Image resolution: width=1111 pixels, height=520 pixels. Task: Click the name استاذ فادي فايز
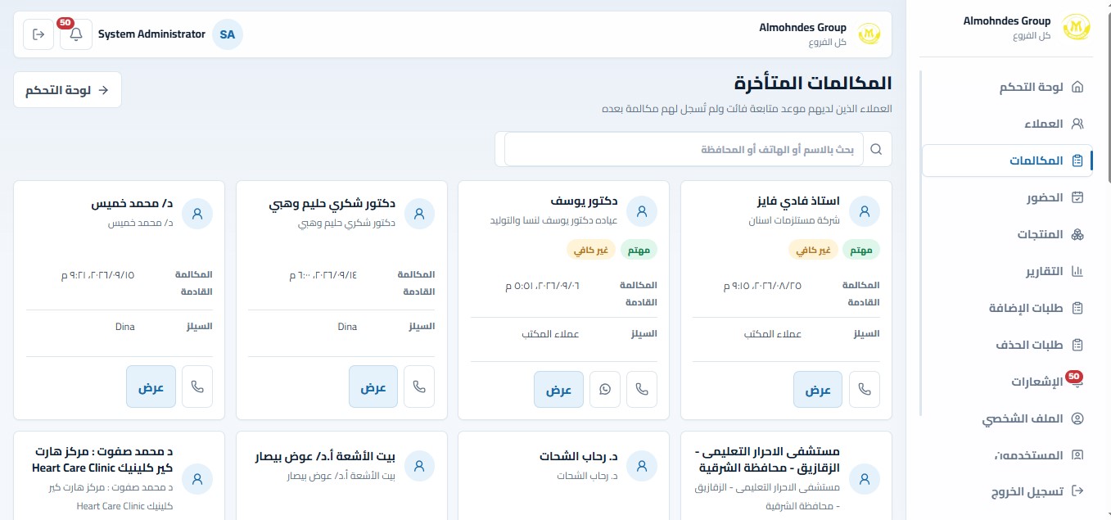[799, 201]
